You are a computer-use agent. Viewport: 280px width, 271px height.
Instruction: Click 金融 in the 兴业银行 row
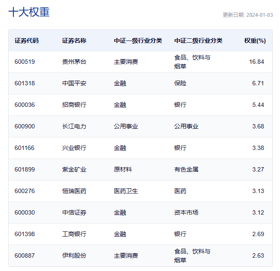(x=120, y=148)
